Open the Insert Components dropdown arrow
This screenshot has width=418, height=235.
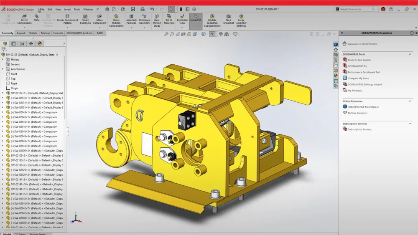pyautogui.click(x=24, y=28)
